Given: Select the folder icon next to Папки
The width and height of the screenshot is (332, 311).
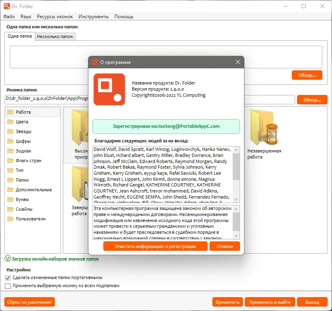Looking at the screenshot, I should point(11,180).
